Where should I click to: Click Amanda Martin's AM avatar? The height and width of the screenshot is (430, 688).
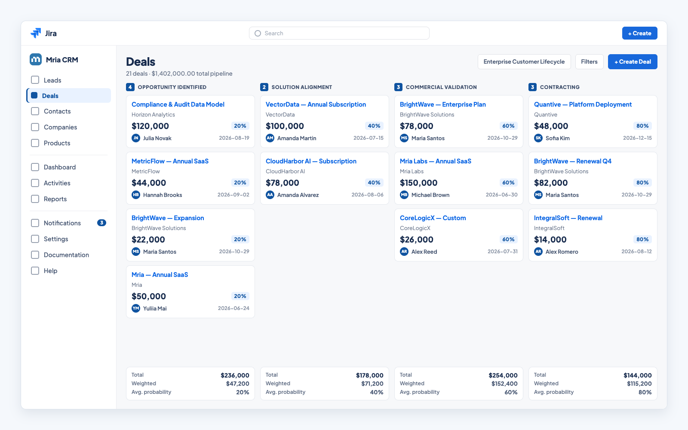coord(270,138)
